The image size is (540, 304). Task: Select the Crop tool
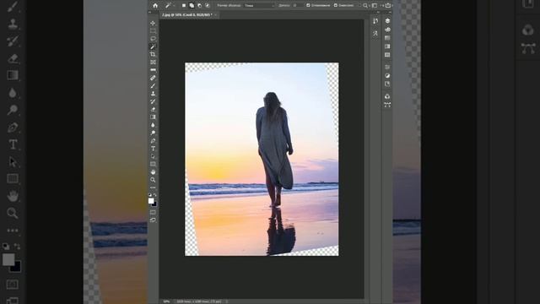tap(153, 54)
